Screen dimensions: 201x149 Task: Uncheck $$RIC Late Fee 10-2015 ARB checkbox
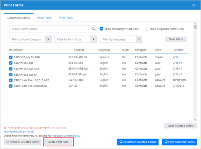point(11,80)
